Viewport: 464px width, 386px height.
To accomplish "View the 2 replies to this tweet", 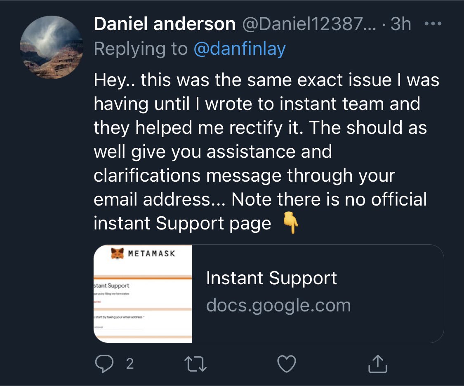I will [x=130, y=364].
